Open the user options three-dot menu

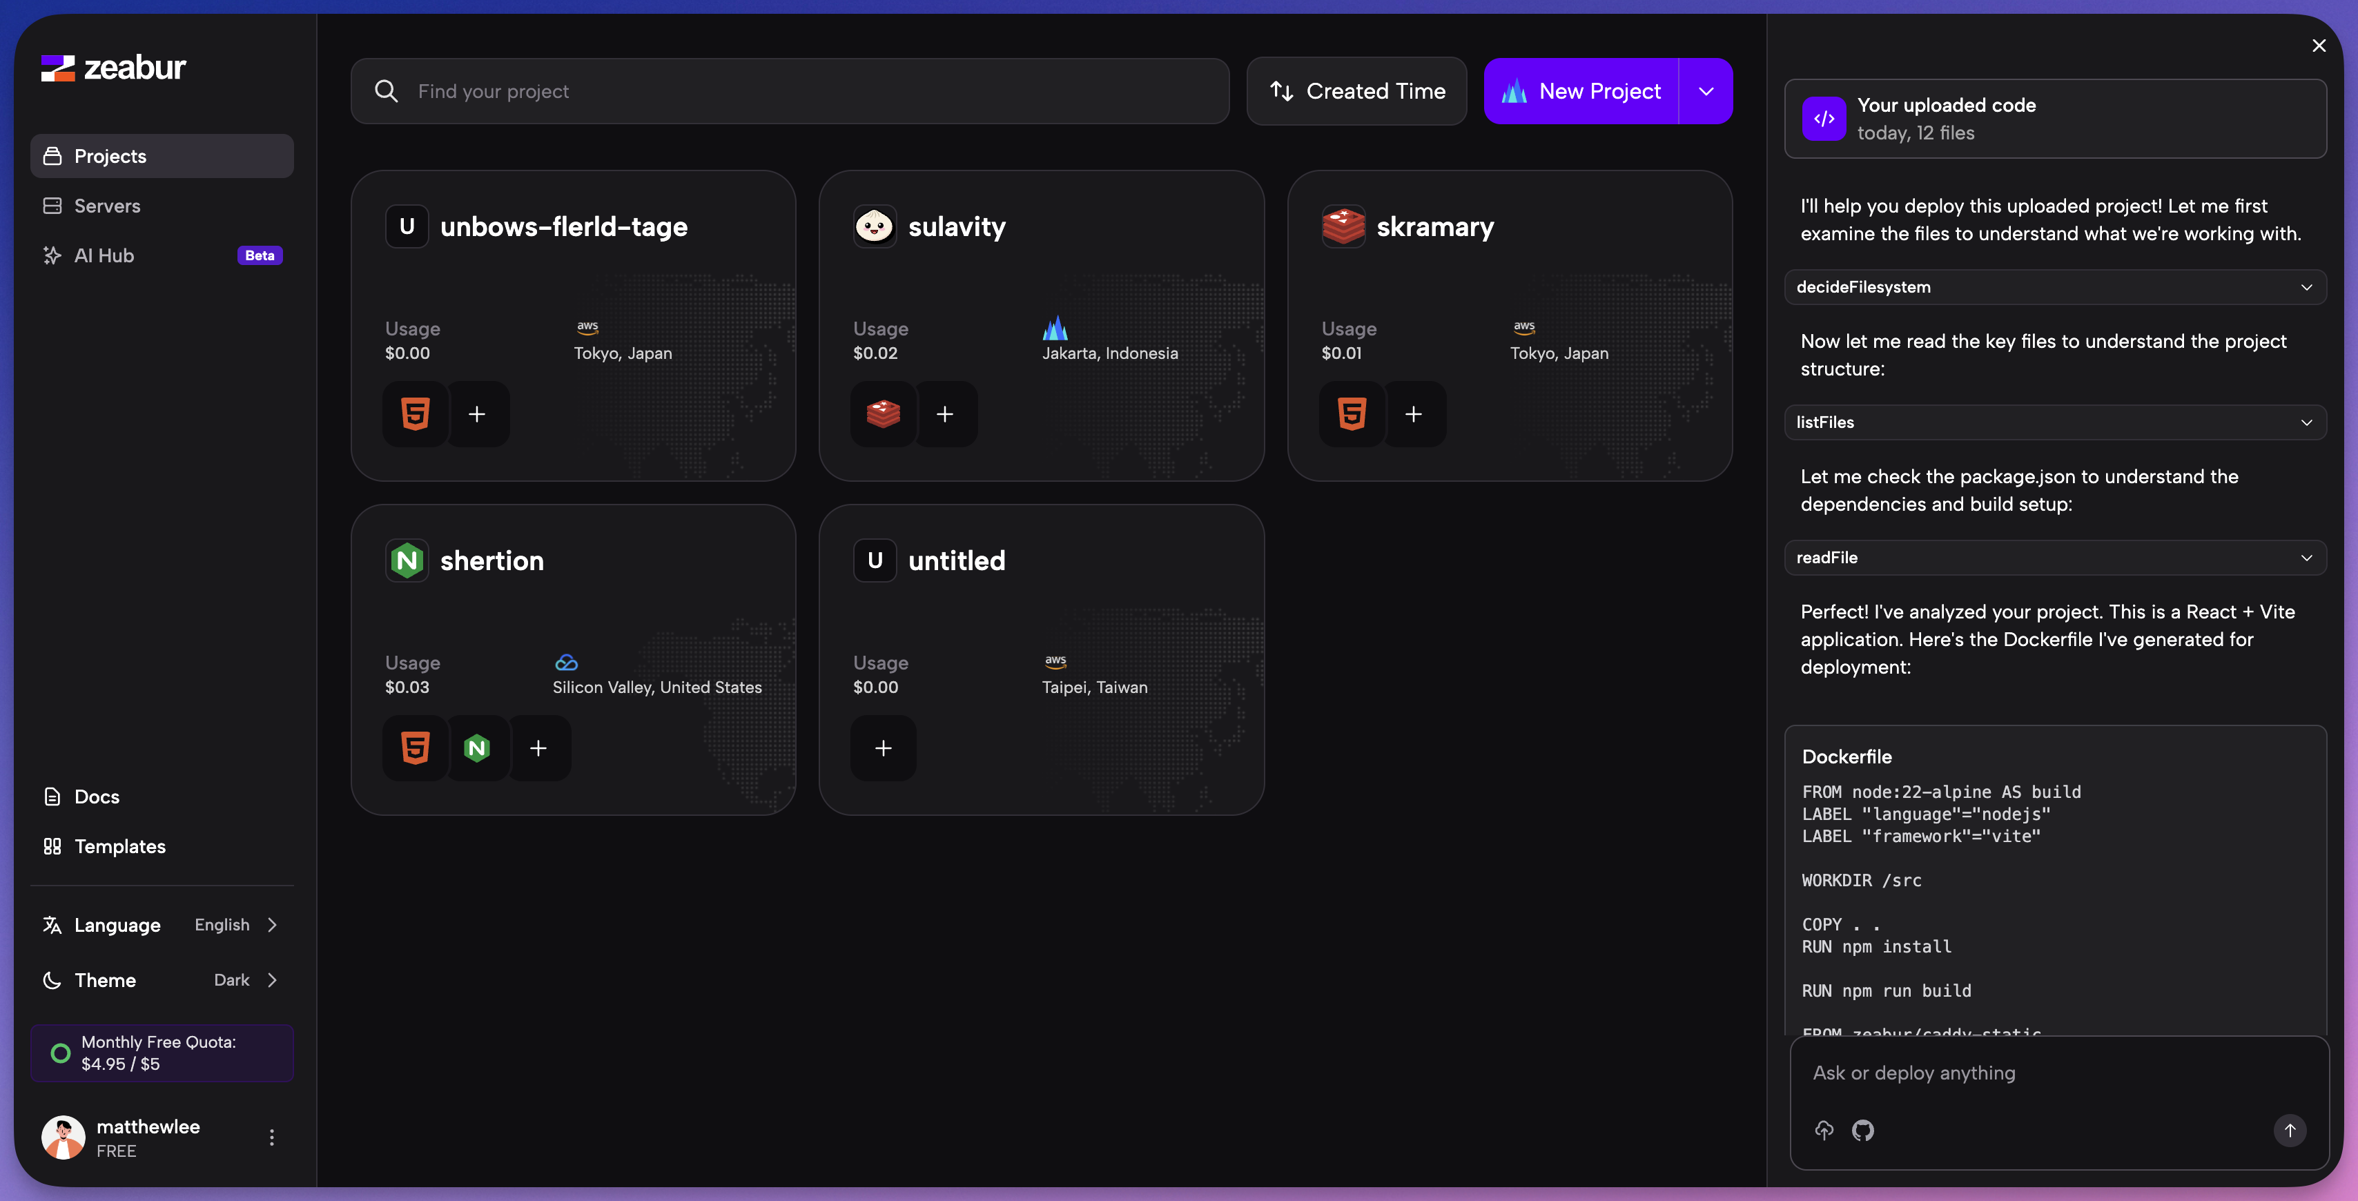tap(272, 1137)
